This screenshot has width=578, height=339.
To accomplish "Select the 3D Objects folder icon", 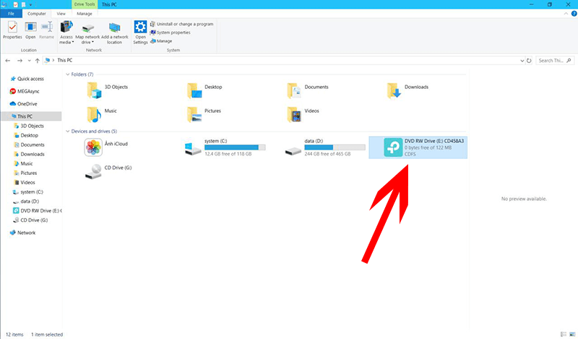I will tap(94, 90).
